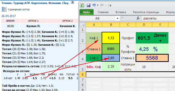
Task: Select the Кэф 1 label cell
Action: 94,38
